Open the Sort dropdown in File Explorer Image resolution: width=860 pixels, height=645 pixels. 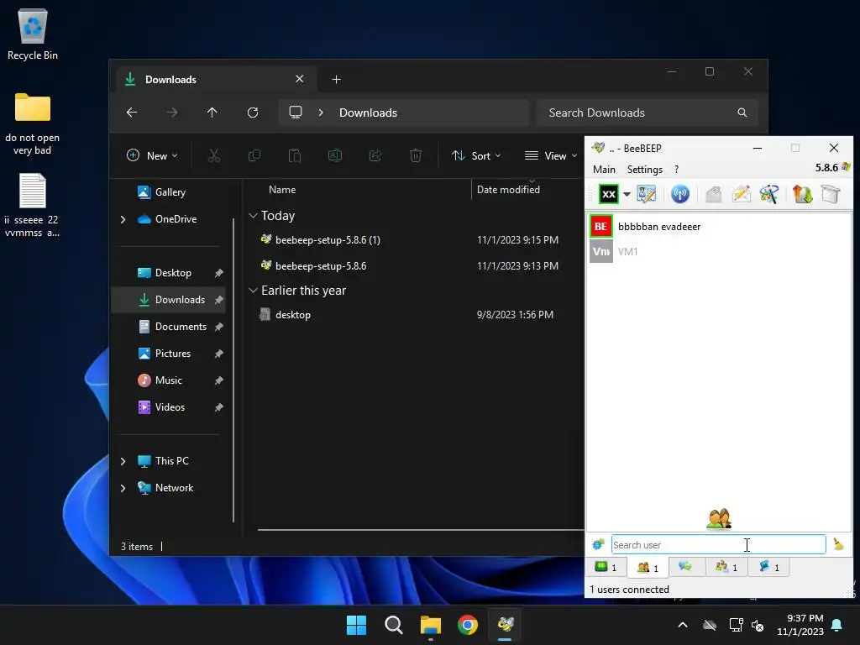click(475, 155)
